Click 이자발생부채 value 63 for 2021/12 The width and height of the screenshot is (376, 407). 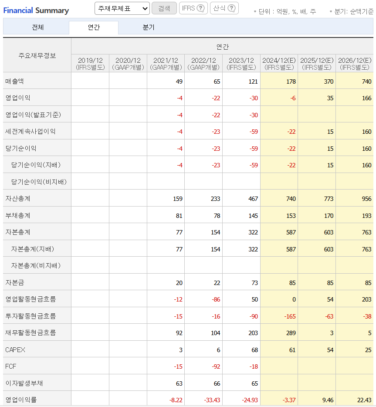[179, 383]
